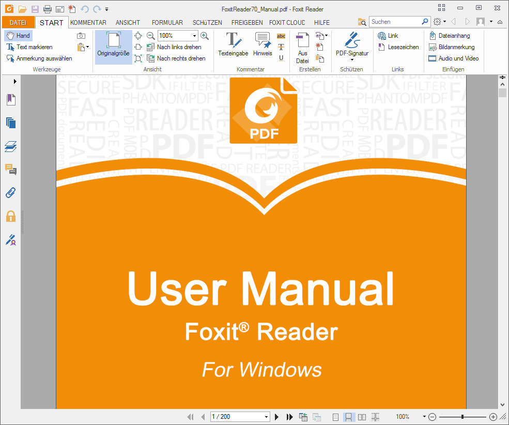Click the fit width icon

click(138, 47)
